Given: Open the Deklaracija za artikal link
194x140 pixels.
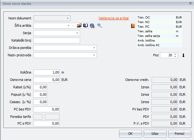Looking at the screenshot, I should pyautogui.click(x=114, y=18).
